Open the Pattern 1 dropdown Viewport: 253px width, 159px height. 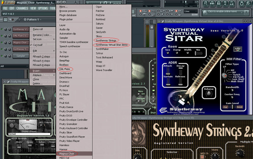pos(40,19)
